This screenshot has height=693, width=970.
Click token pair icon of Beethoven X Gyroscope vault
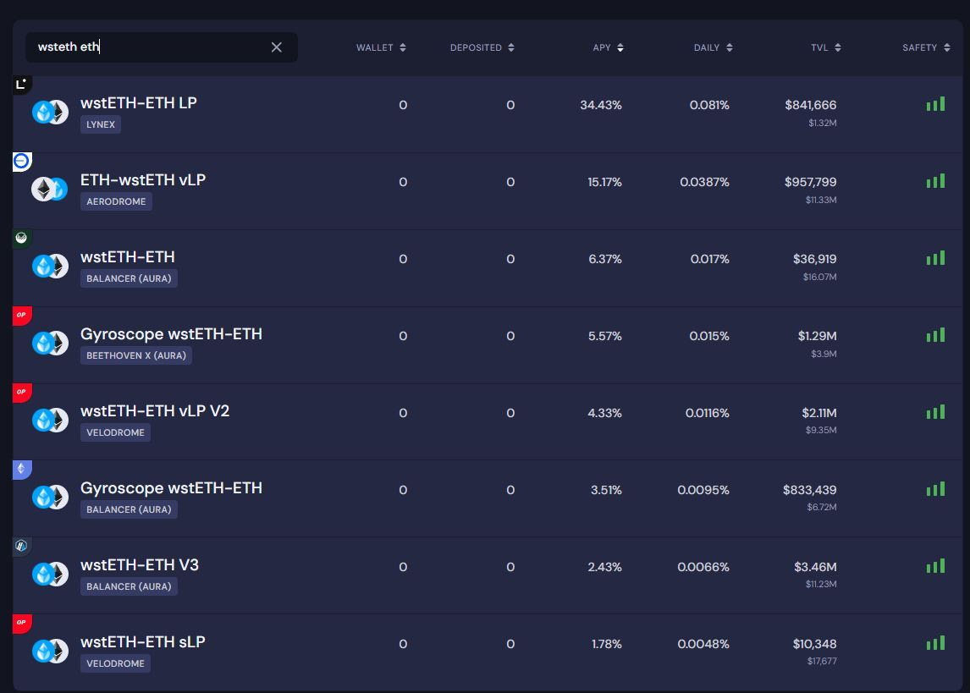coord(50,343)
